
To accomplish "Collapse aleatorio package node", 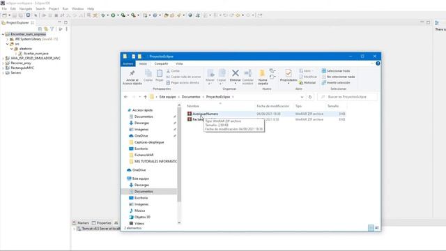I will (12, 49).
